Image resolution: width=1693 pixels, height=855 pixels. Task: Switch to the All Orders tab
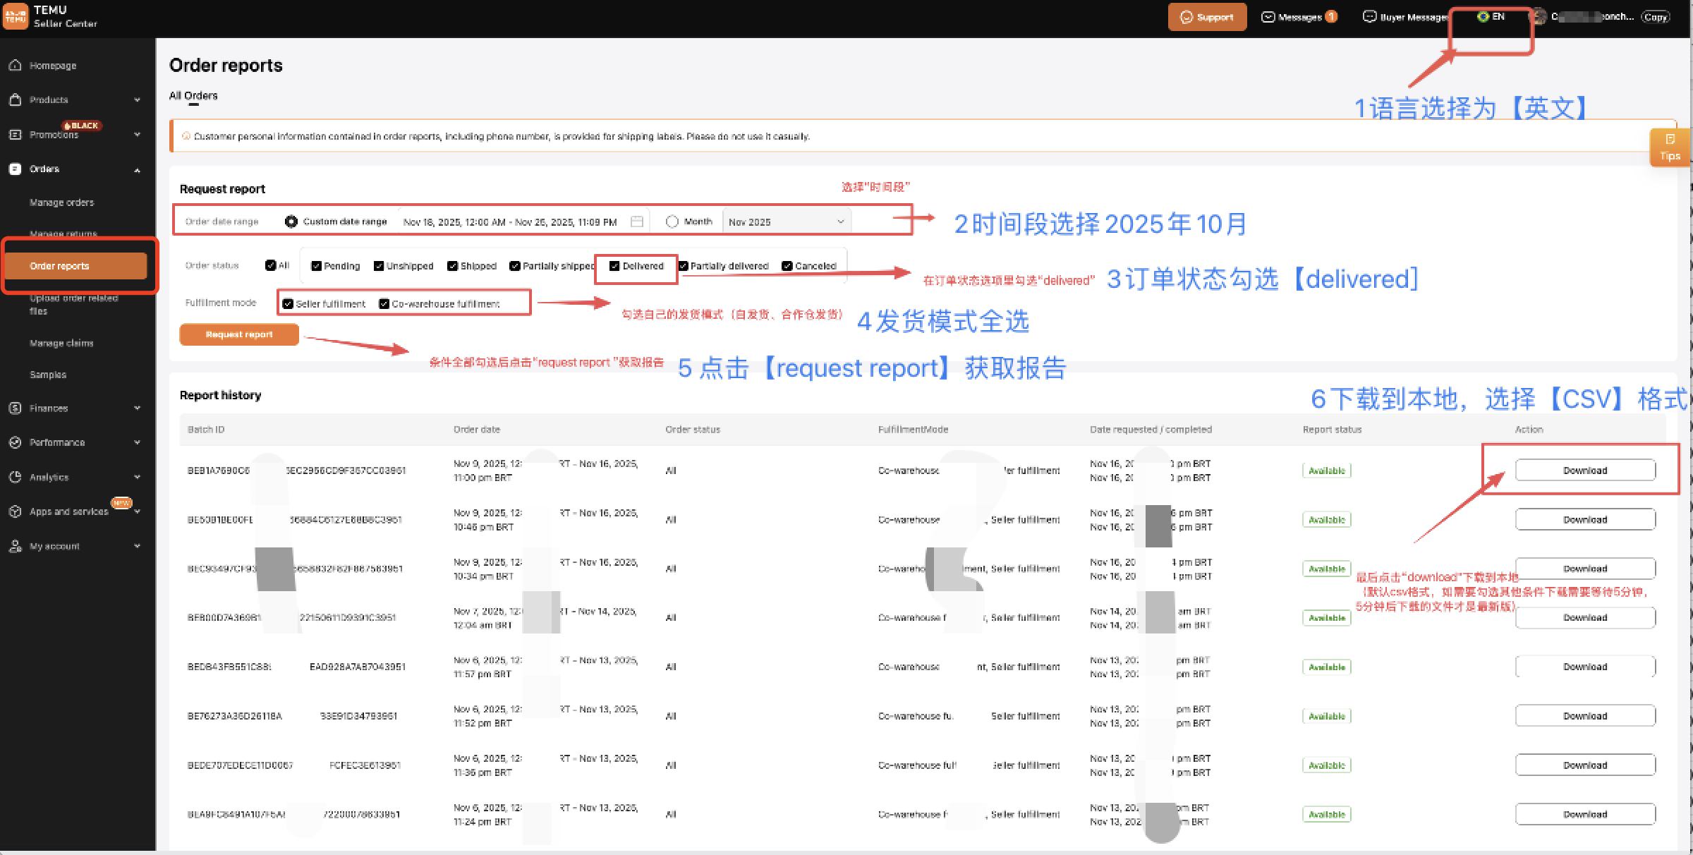point(193,96)
